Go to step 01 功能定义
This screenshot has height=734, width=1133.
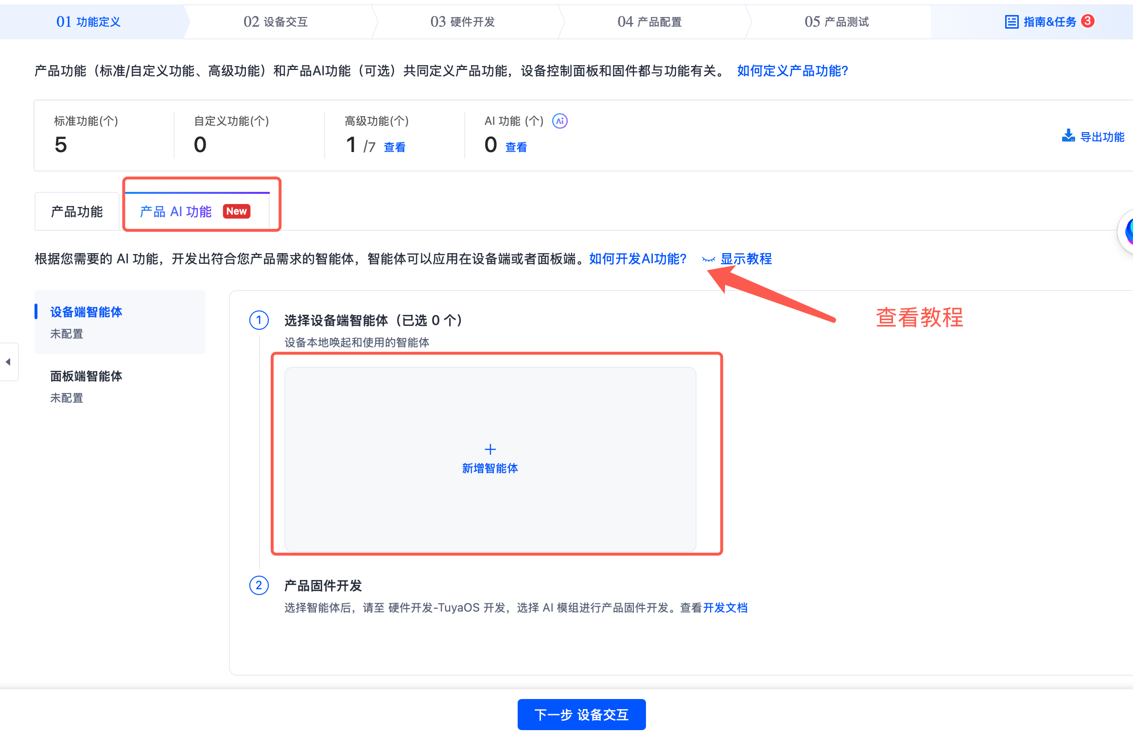pyautogui.click(x=88, y=22)
